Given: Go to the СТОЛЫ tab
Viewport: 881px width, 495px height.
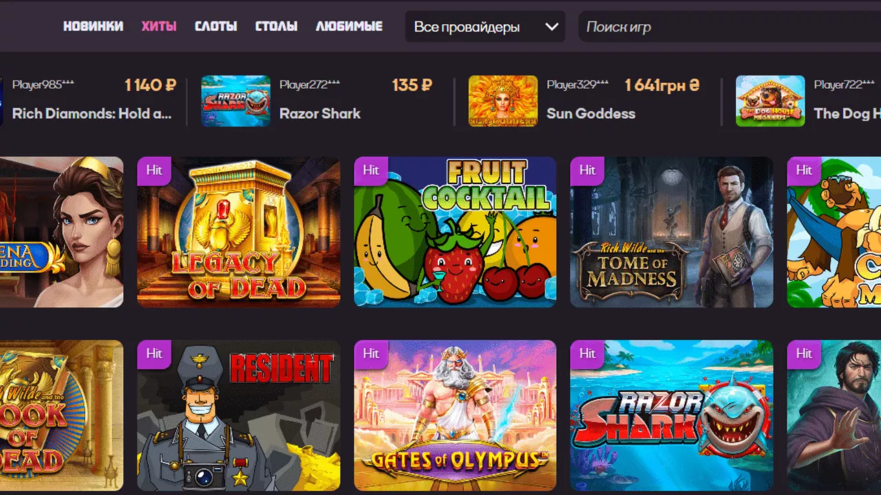Looking at the screenshot, I should (277, 26).
